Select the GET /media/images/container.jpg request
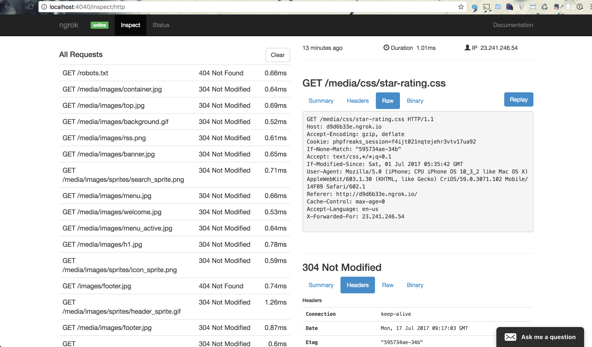592x347 pixels. coord(175,89)
